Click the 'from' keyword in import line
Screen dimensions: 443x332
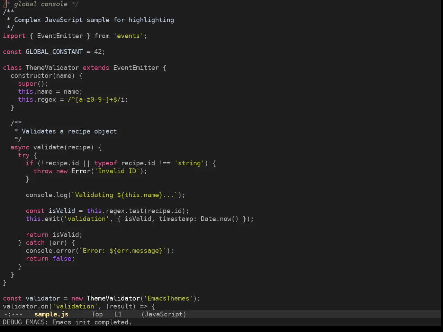tap(102, 36)
